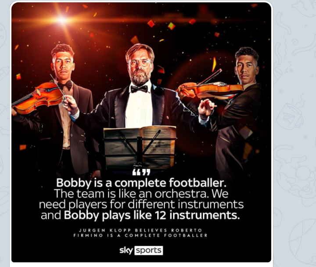Click the text 'Bobby plays like 12 instruments.'
Screen dimensions: 316x267
(152, 215)
